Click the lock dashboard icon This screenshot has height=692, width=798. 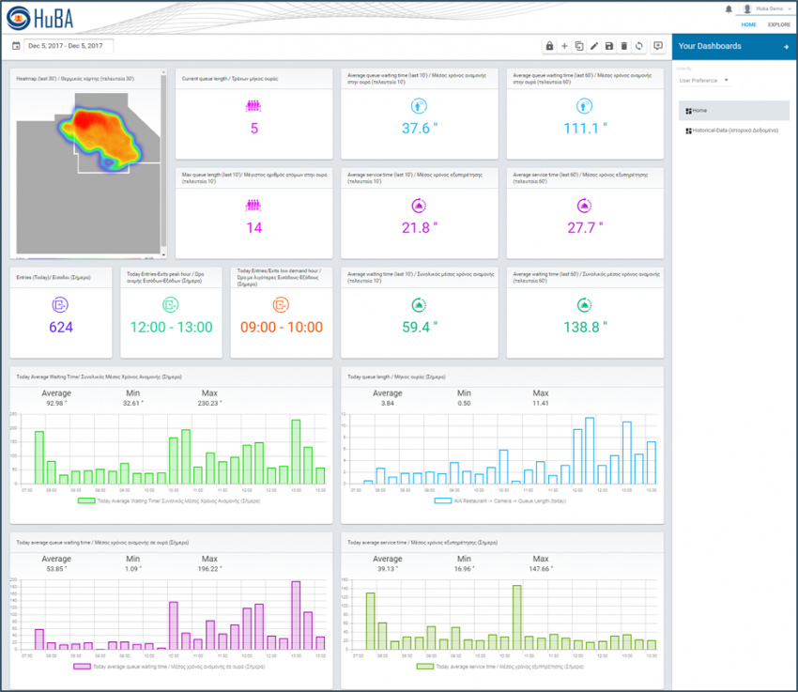tap(549, 46)
